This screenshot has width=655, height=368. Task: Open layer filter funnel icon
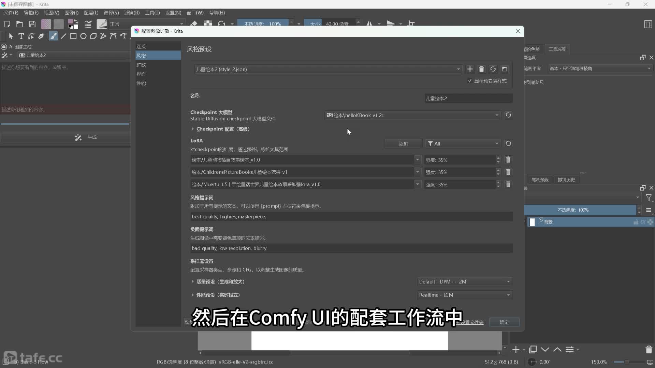[x=649, y=197]
